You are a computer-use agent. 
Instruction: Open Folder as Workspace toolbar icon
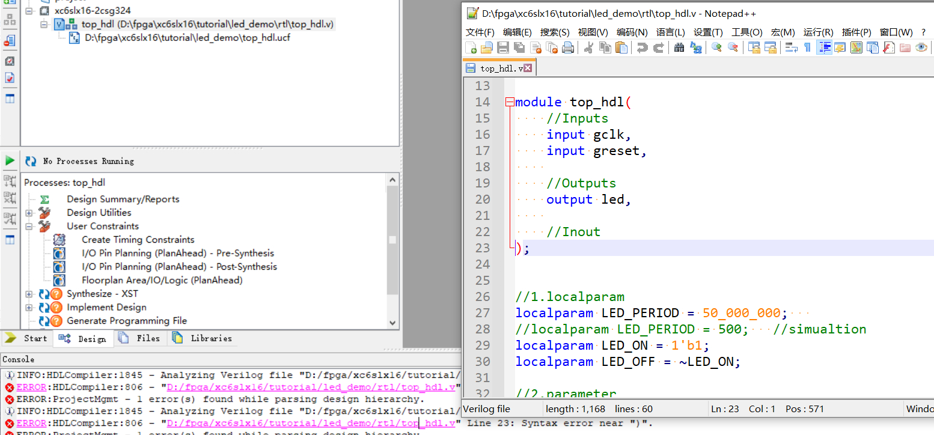click(x=905, y=48)
